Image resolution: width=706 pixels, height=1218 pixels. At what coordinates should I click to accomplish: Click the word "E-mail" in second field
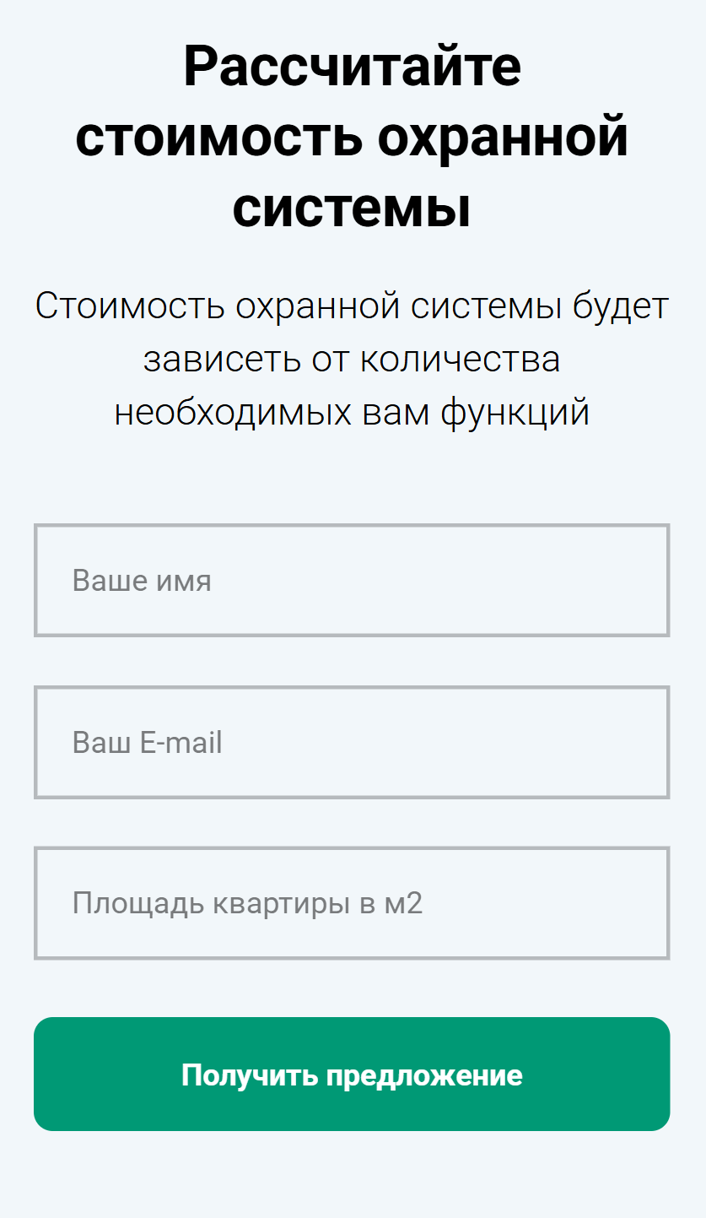[181, 743]
